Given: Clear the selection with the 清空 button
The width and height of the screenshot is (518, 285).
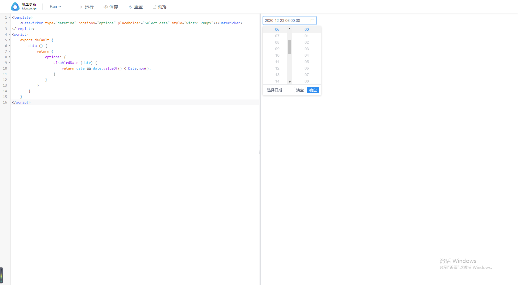Looking at the screenshot, I should click(x=300, y=90).
